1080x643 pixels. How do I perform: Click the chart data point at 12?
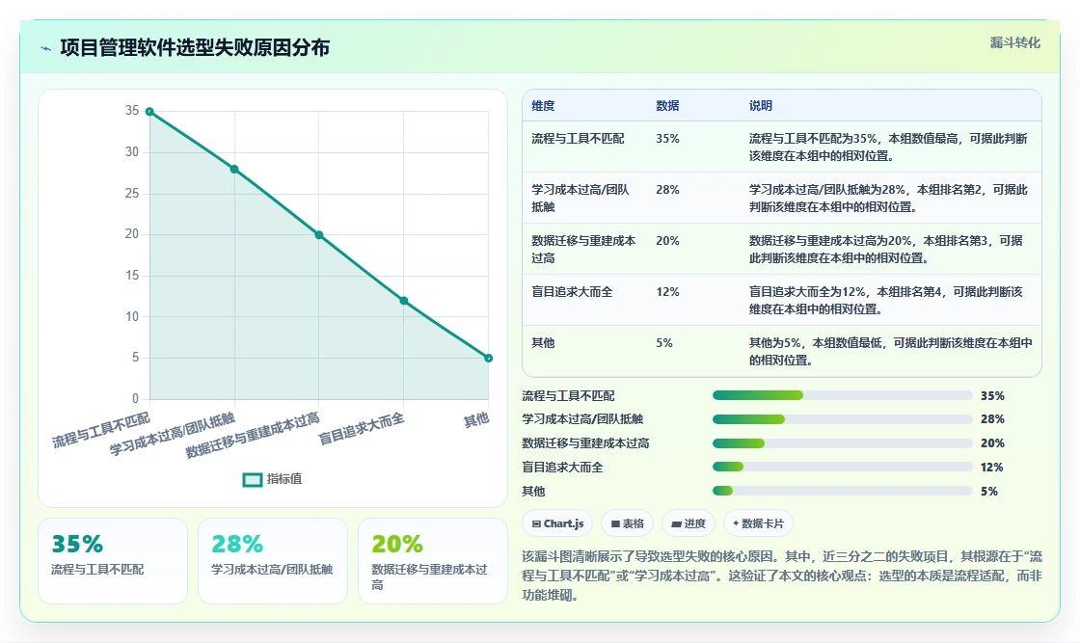point(404,301)
